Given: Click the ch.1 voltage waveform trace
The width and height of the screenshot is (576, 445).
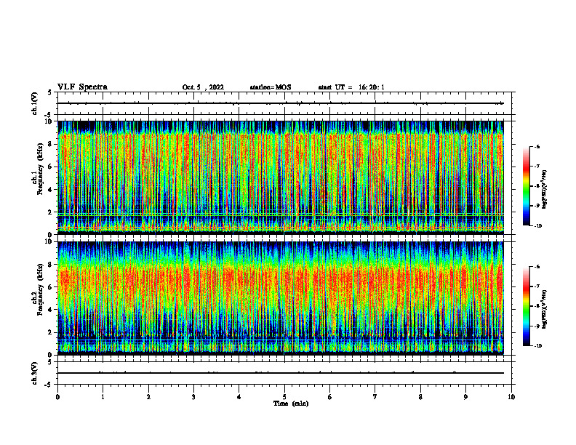Looking at the screenshot, I should [x=281, y=103].
